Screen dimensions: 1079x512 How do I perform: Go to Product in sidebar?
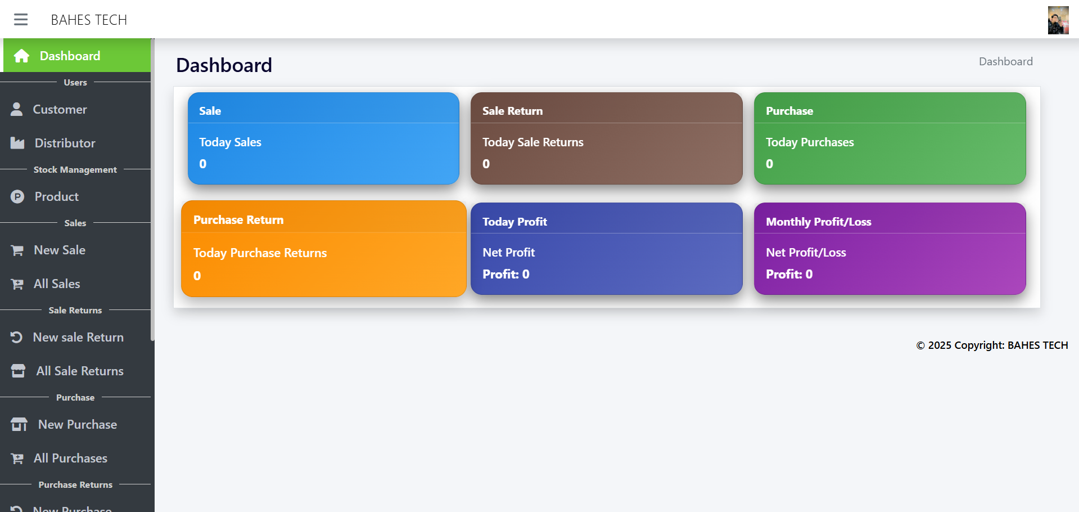[x=75, y=196]
